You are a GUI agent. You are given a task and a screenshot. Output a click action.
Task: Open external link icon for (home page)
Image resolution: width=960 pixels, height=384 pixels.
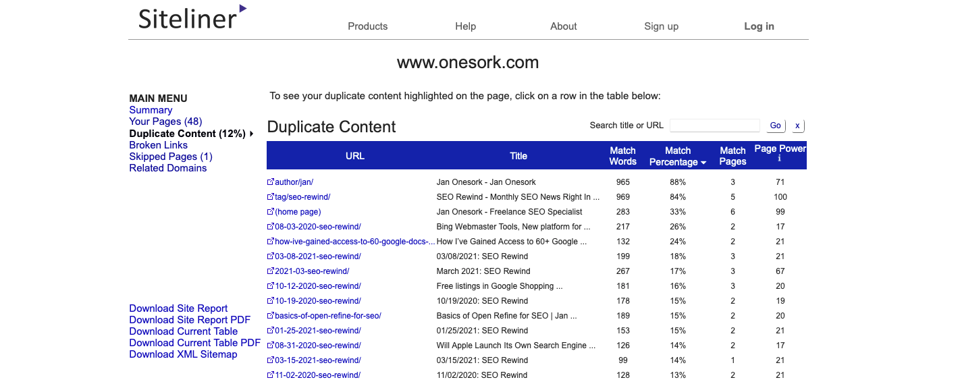[x=271, y=212]
